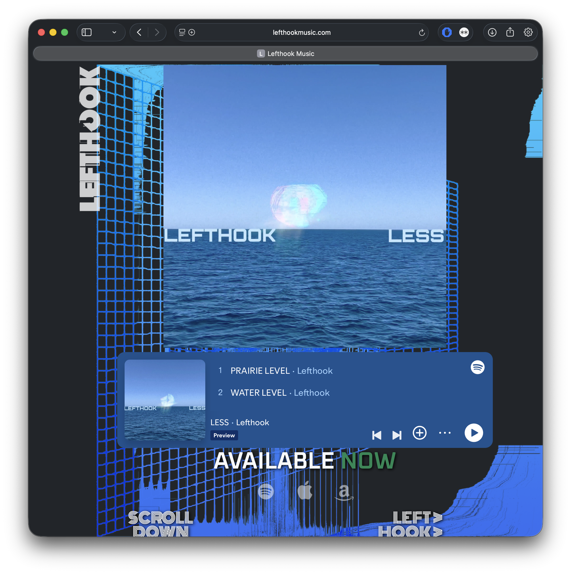Show the Safari downloads
571x574 pixels.
point(492,32)
